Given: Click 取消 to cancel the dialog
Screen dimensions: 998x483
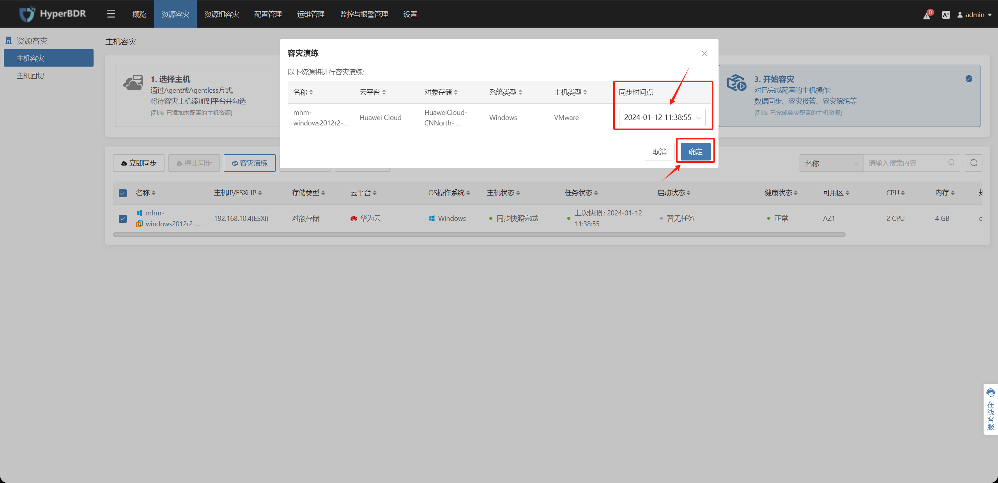Looking at the screenshot, I should pos(660,152).
